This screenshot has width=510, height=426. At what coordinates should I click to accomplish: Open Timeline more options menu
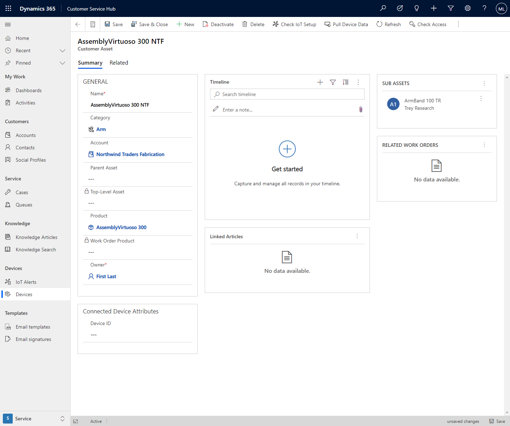pos(358,82)
